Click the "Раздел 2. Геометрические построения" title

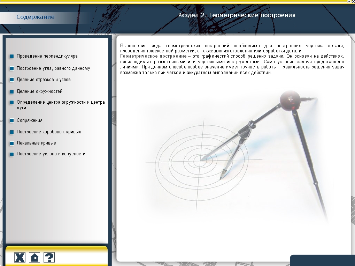tap(237, 15)
